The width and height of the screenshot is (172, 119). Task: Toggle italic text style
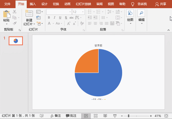(54, 18)
